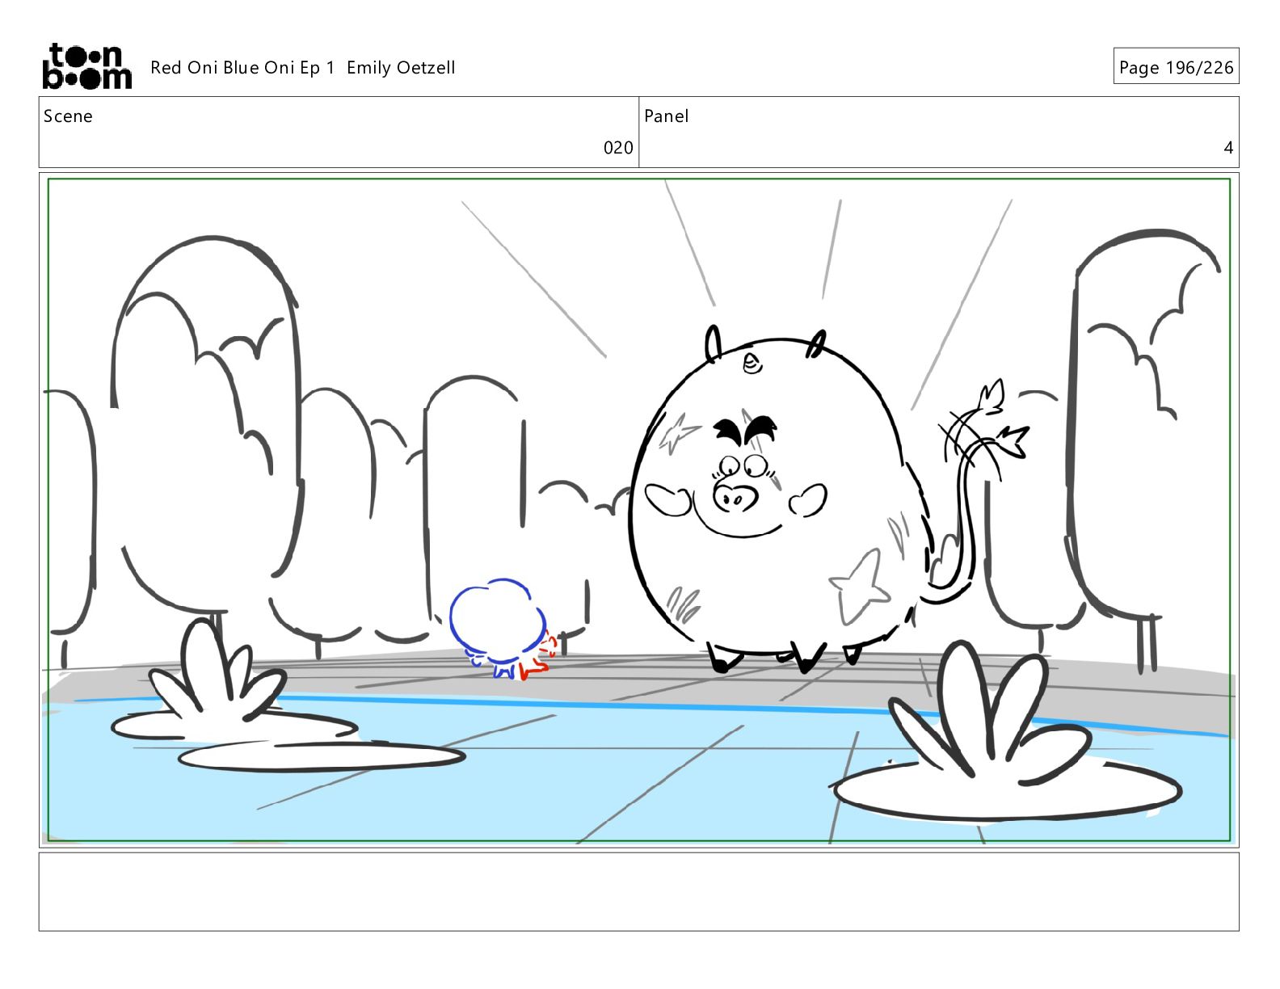Select scene number '020'
This screenshot has width=1280, height=989.
(618, 148)
